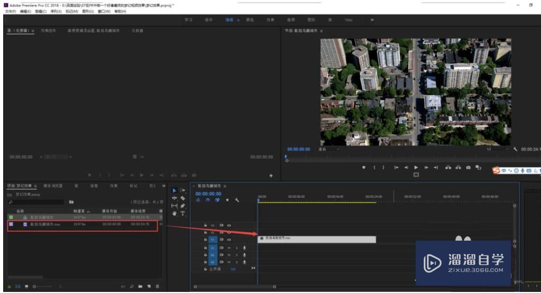Open the 序列(S) menu
Image resolution: width=541 pixels, height=293 pixels.
coord(56,12)
